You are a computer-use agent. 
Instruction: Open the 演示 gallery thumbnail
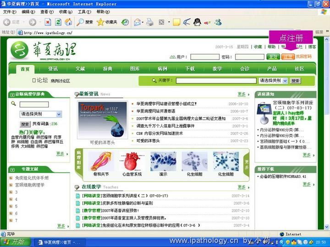tap(163, 161)
